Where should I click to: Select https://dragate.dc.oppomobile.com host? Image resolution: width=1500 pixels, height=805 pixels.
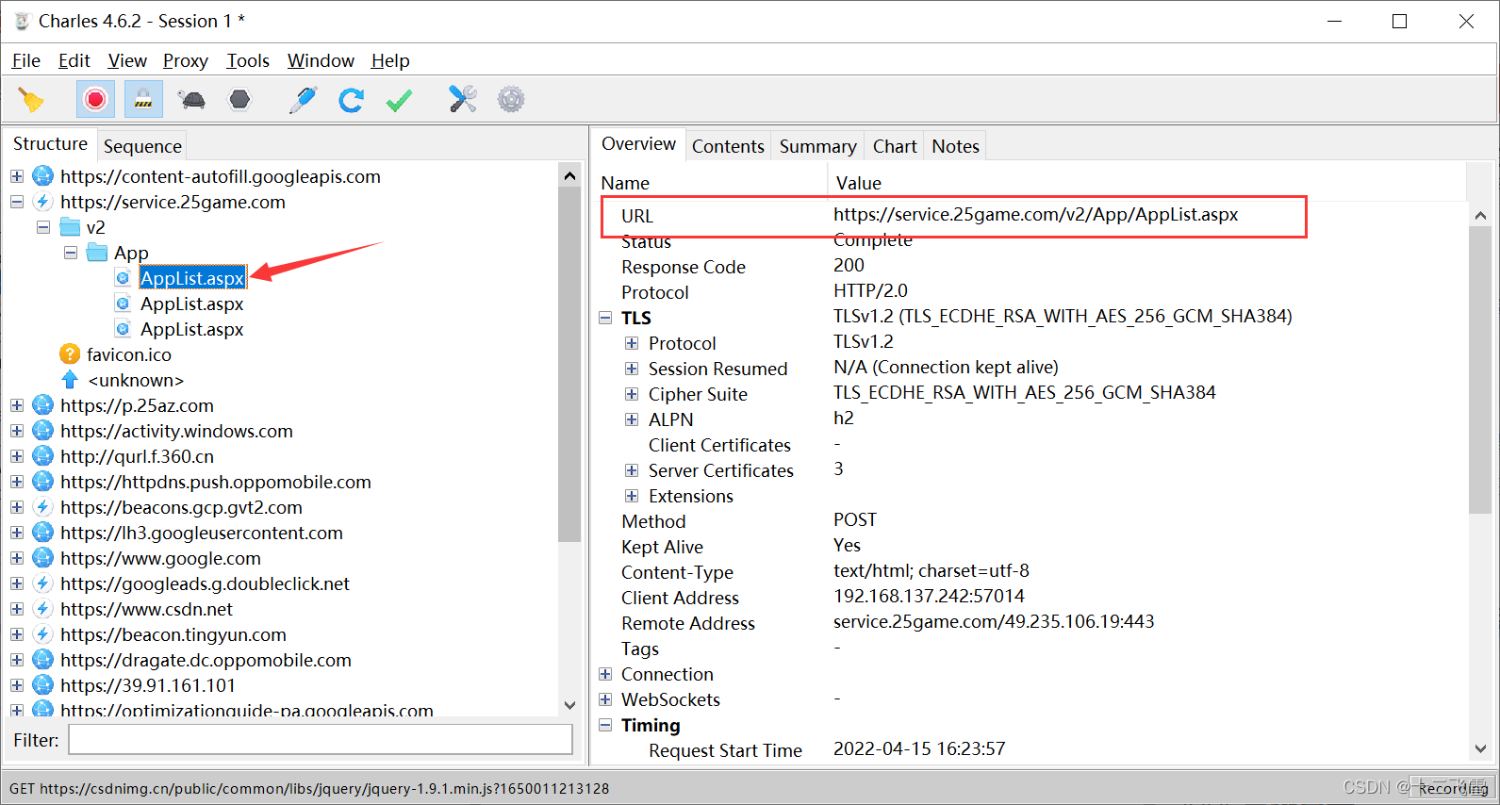pos(206,660)
